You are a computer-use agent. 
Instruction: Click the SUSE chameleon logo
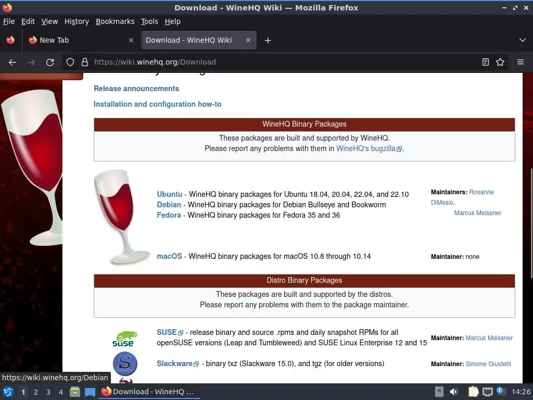[x=125, y=339]
